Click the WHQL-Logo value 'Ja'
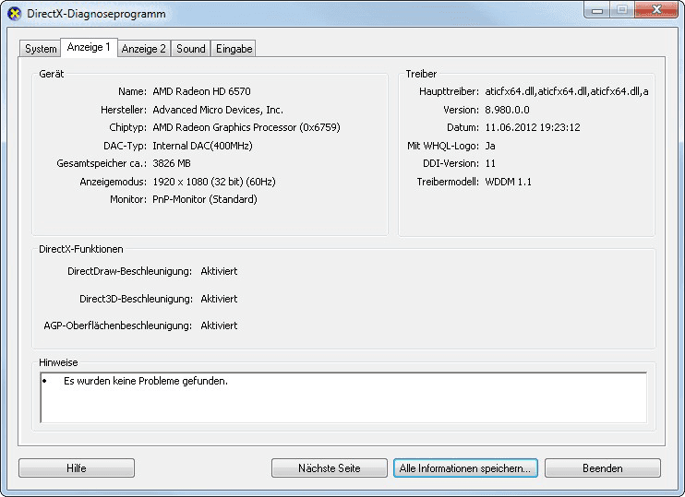The image size is (685, 497). [489, 146]
